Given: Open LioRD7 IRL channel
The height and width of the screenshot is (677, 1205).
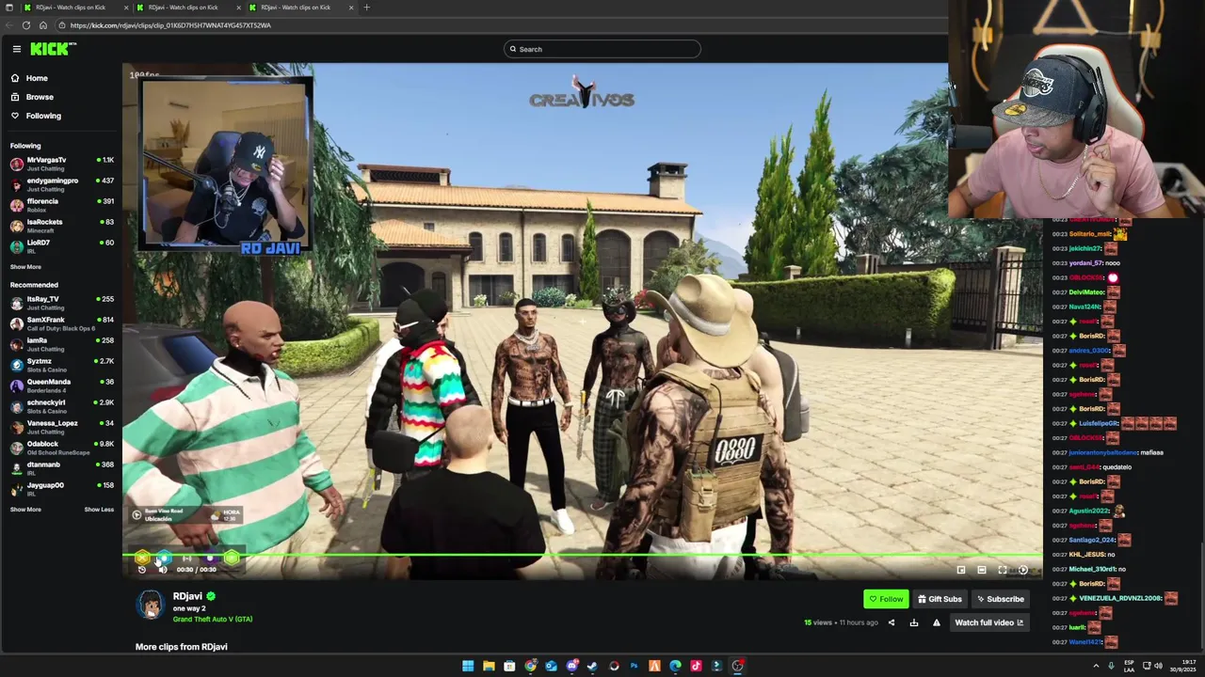Looking at the screenshot, I should pyautogui.click(x=61, y=246).
